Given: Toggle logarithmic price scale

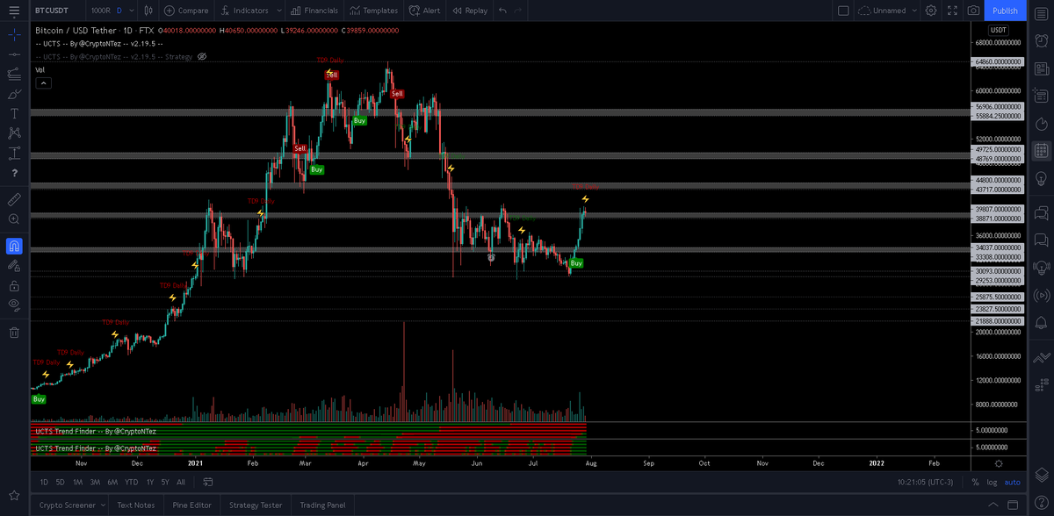Looking at the screenshot, I should pyautogui.click(x=993, y=482).
